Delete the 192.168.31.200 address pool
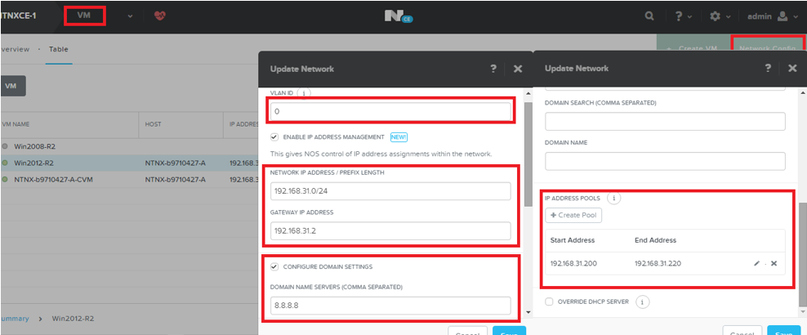The width and height of the screenshot is (807, 335). (774, 264)
